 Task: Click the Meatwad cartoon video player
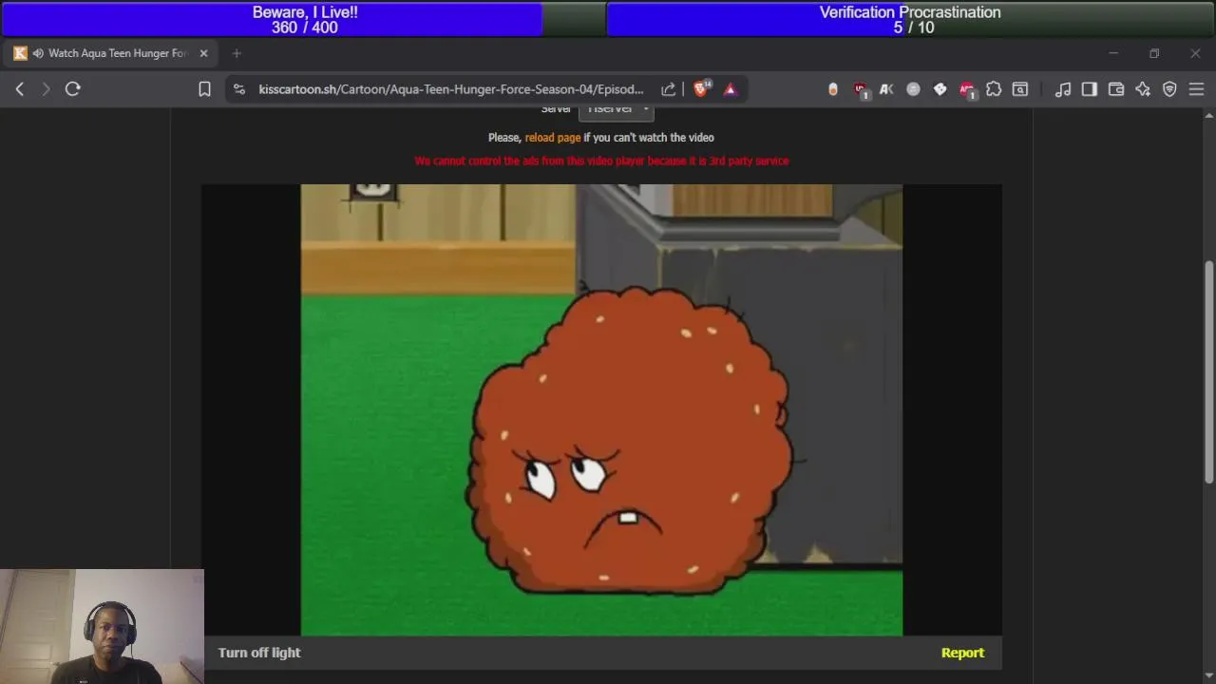click(x=601, y=409)
